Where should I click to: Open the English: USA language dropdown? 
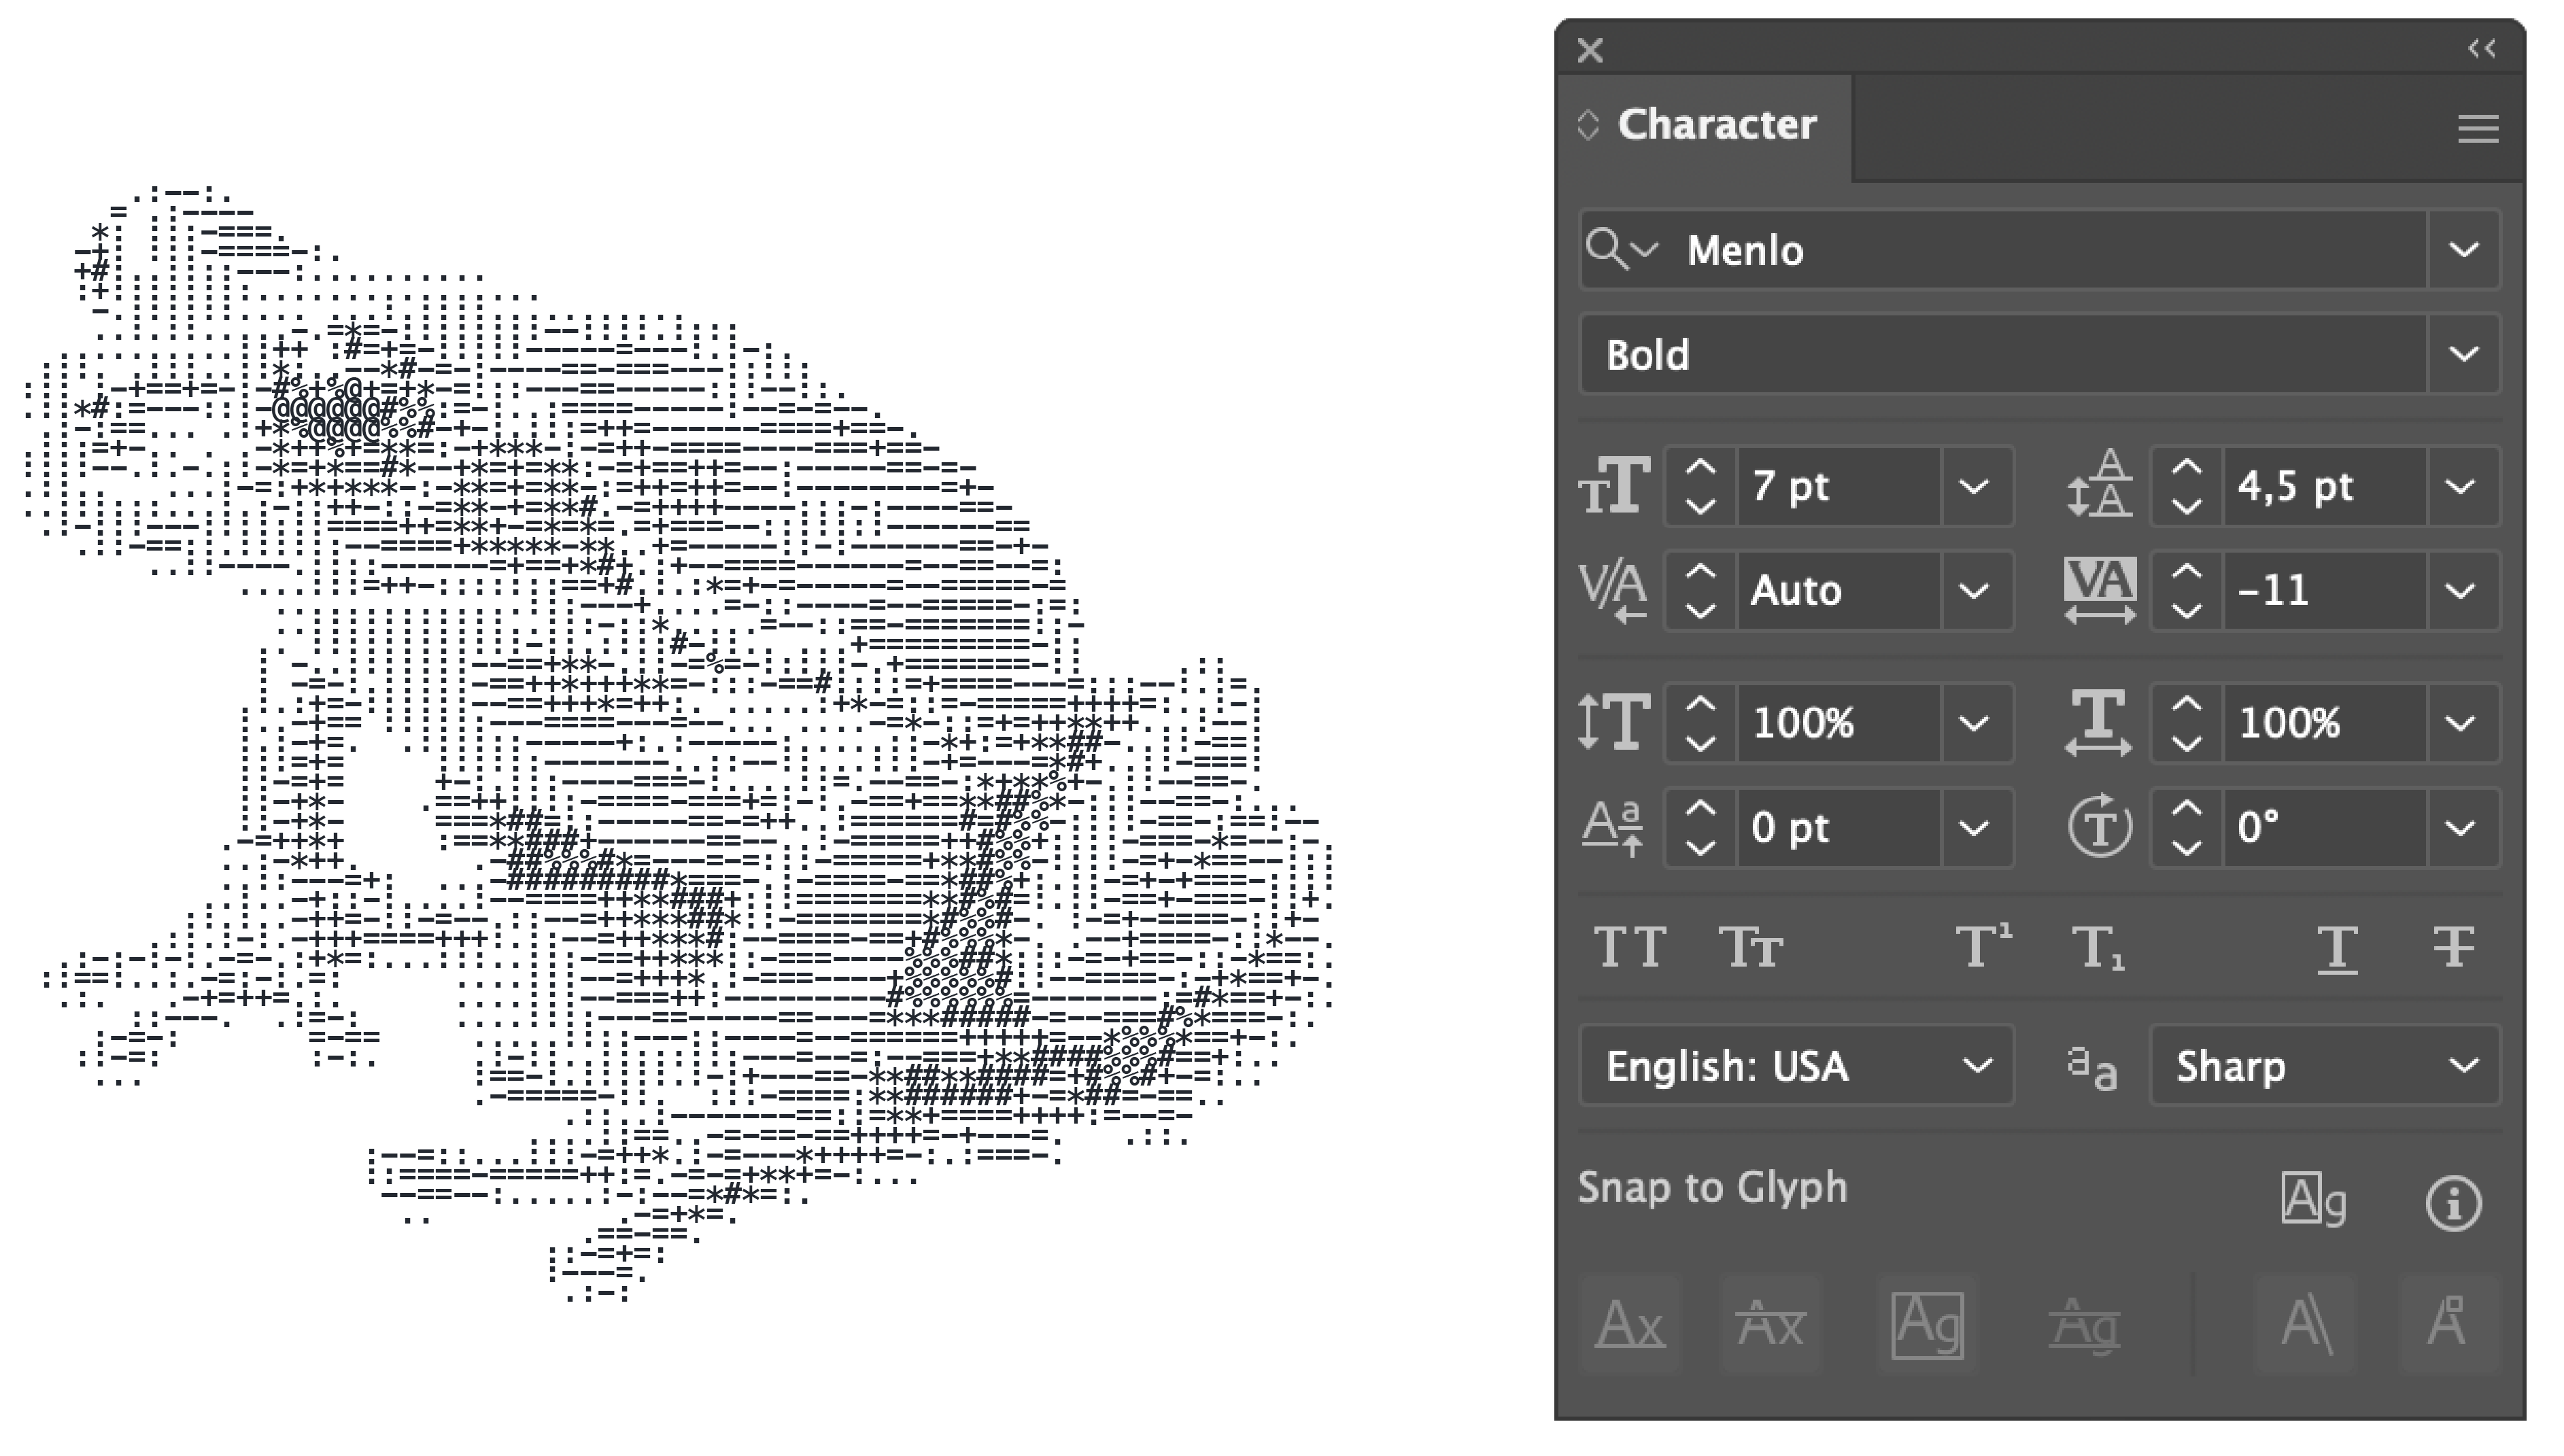click(1976, 1065)
